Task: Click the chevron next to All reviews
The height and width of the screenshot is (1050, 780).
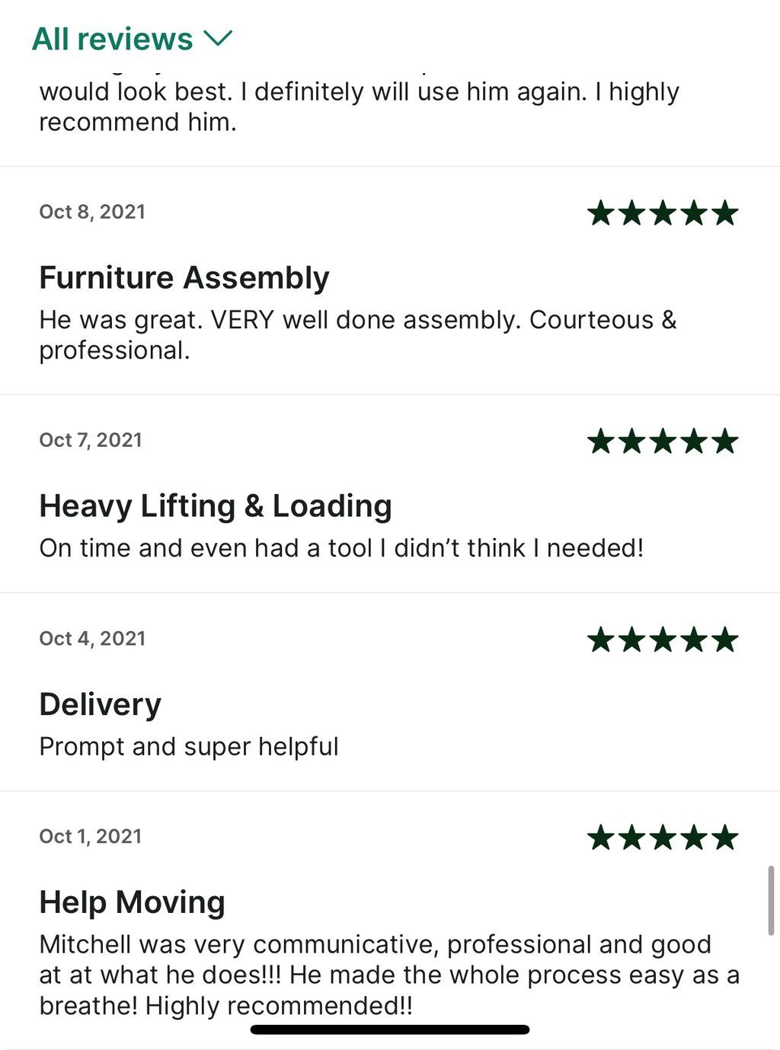Action: tap(218, 38)
